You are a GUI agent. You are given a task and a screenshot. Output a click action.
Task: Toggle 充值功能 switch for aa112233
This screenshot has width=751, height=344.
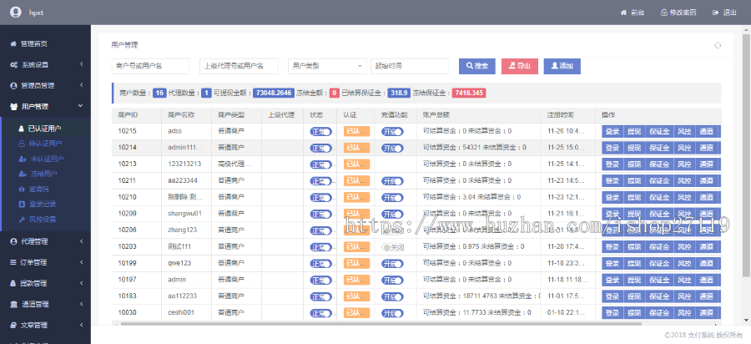392,296
